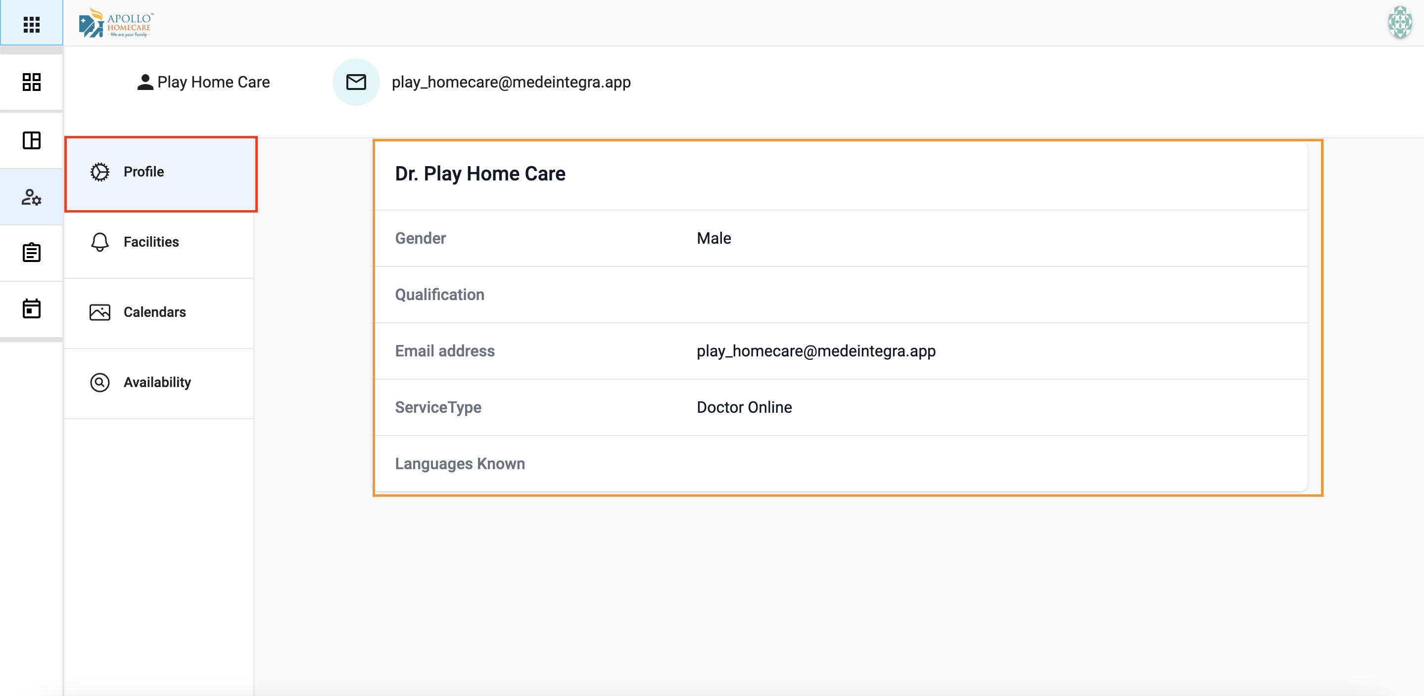1424x696 pixels.
Task: Click the Doctor Online service type value
Action: (x=744, y=408)
